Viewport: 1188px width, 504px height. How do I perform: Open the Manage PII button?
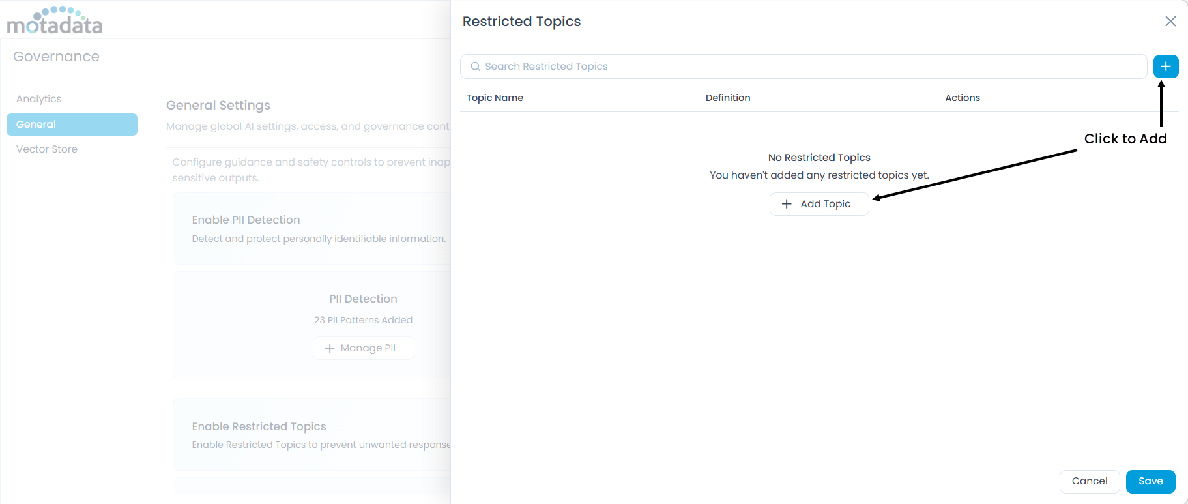(363, 348)
